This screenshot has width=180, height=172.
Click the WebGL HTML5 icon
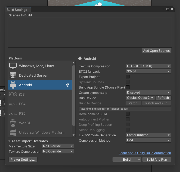13,123
